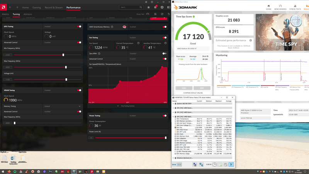Toggle VRAM Advanced Control switch

pos(79,111)
